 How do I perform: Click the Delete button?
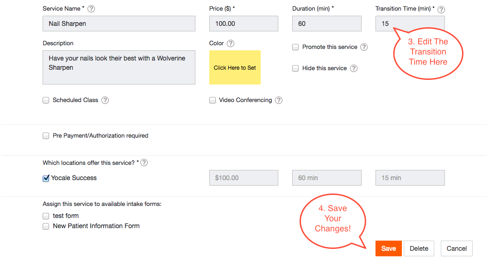pos(419,248)
